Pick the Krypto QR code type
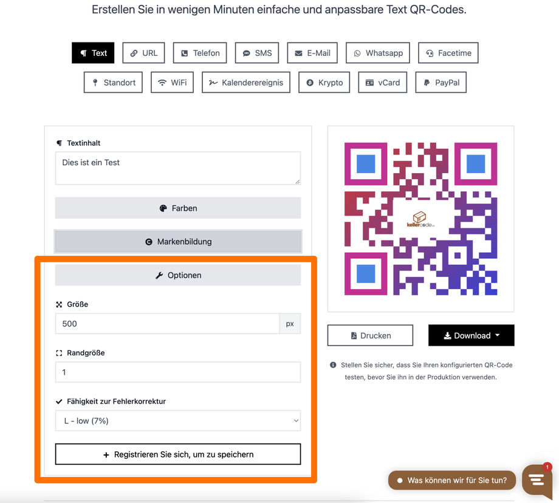The image size is (559, 503). tap(324, 83)
